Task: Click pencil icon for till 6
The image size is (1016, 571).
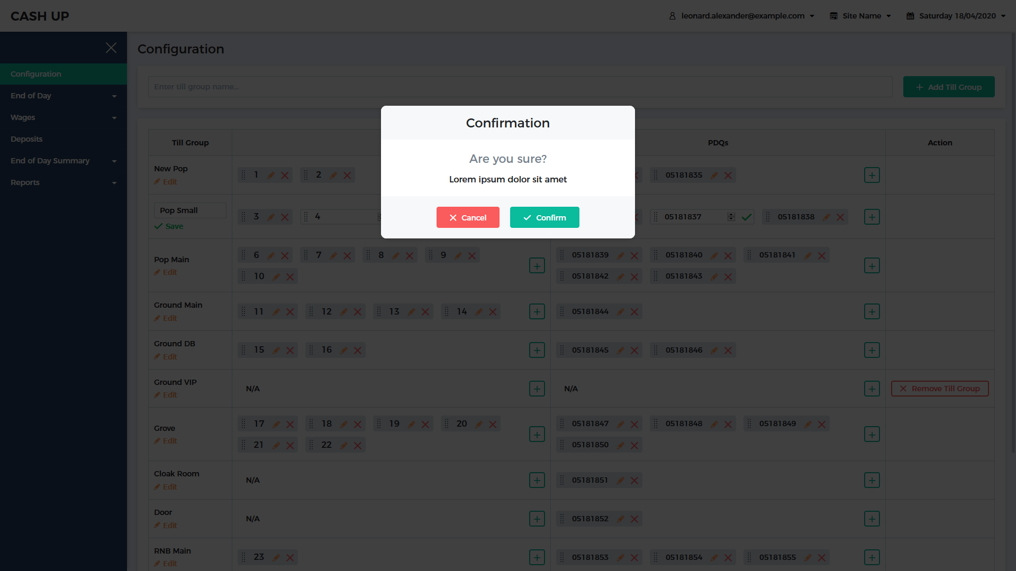Action: tap(271, 255)
